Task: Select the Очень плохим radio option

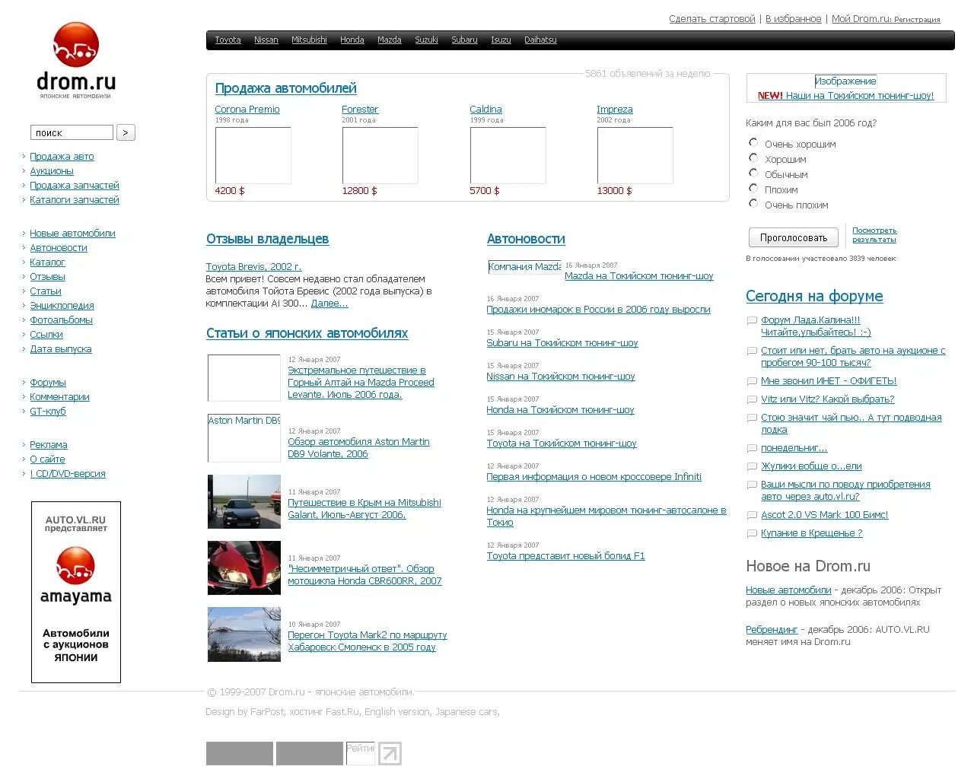Action: pyautogui.click(x=753, y=203)
